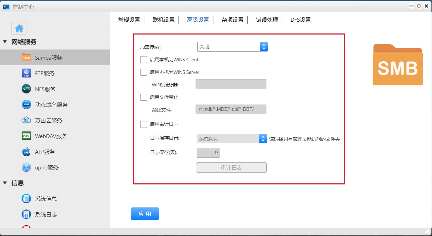Switch to the DFS设置 tab
Image resolution: width=432 pixels, height=236 pixels.
[x=301, y=20]
